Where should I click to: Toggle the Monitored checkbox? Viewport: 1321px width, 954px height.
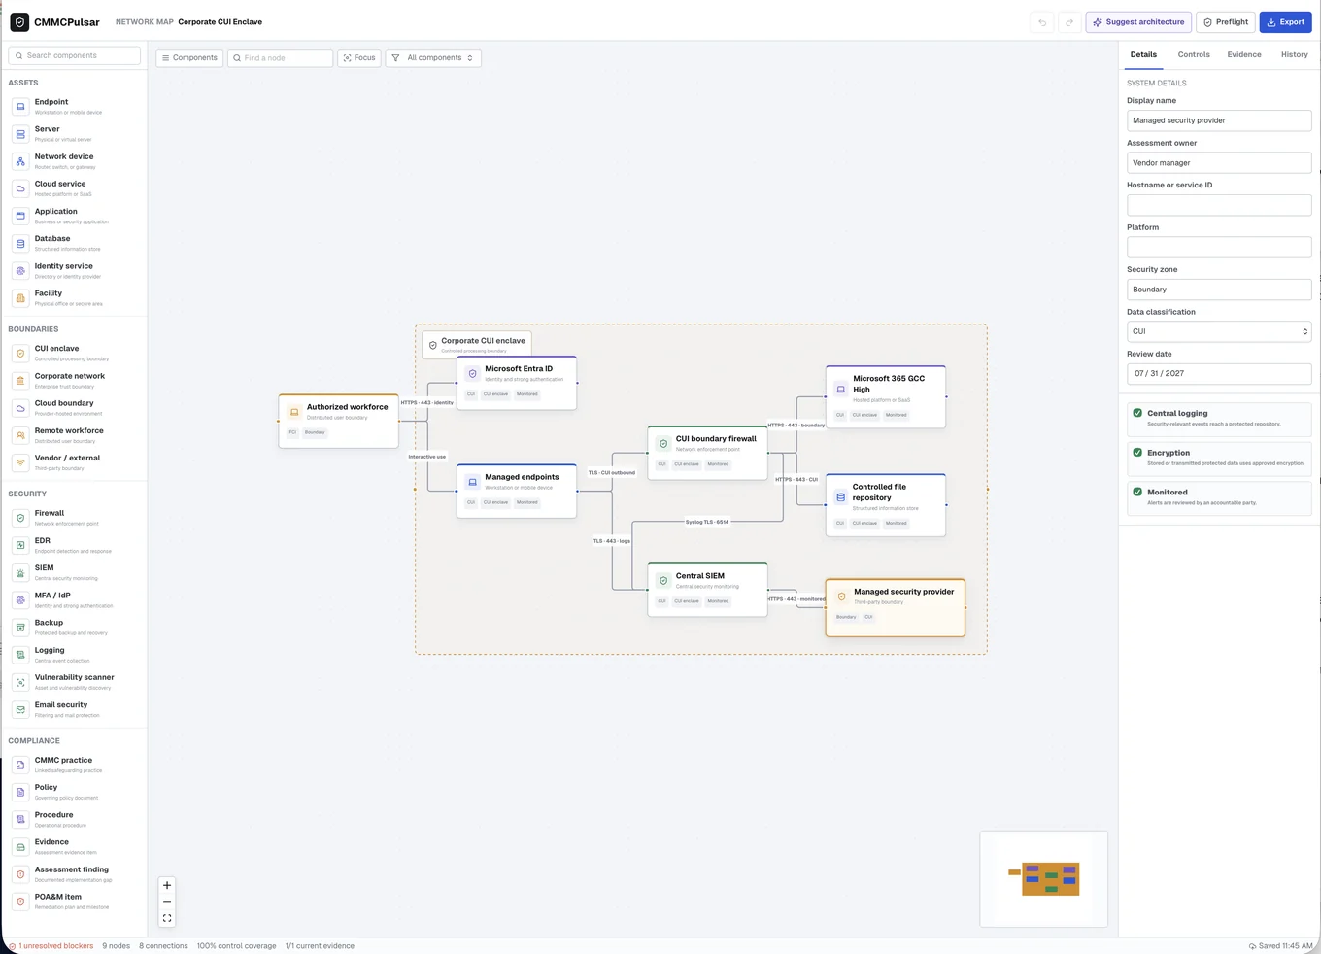[x=1137, y=492]
